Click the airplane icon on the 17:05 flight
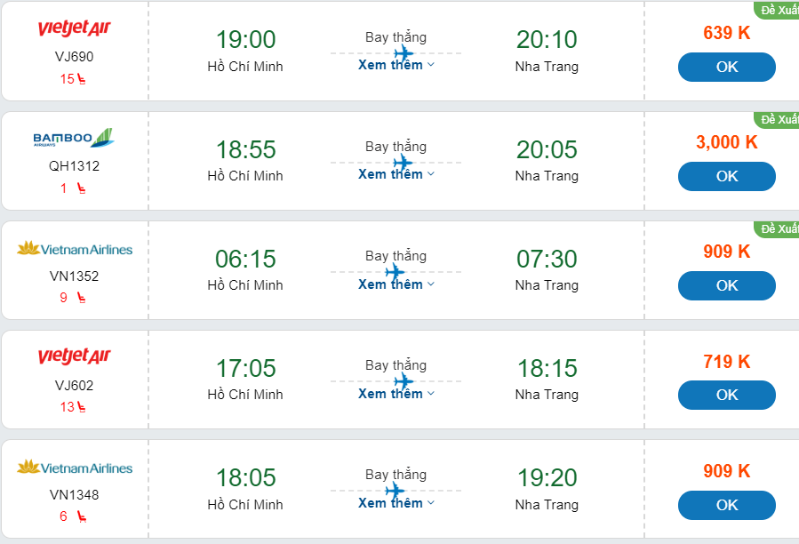The width and height of the screenshot is (799, 544). [x=403, y=381]
